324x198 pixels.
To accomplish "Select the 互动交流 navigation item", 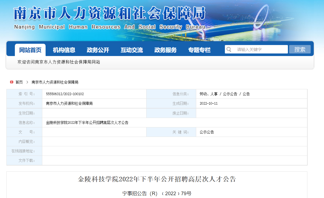I will coord(132,50).
